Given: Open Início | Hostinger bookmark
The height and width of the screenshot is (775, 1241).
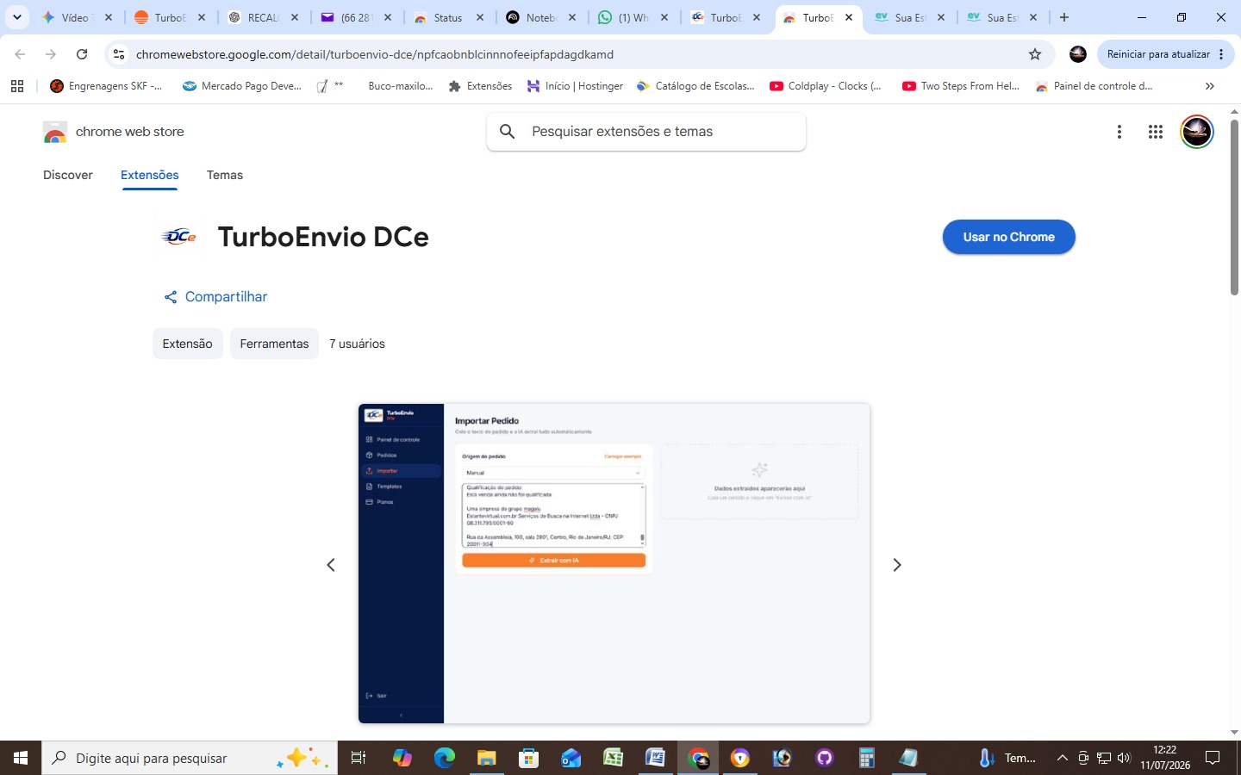Looking at the screenshot, I should coord(575,86).
